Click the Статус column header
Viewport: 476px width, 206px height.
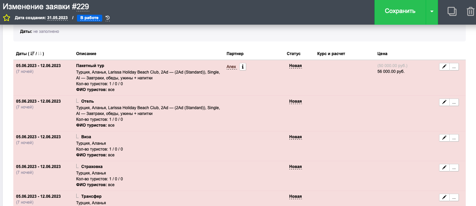293,54
